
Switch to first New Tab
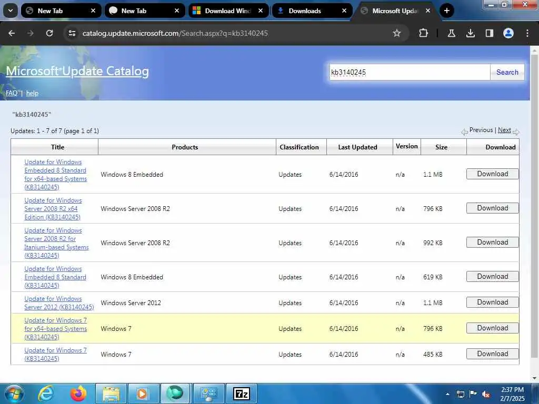[61, 11]
